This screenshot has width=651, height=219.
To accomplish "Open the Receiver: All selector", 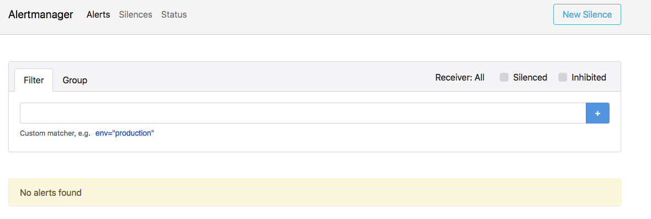I will coord(459,78).
